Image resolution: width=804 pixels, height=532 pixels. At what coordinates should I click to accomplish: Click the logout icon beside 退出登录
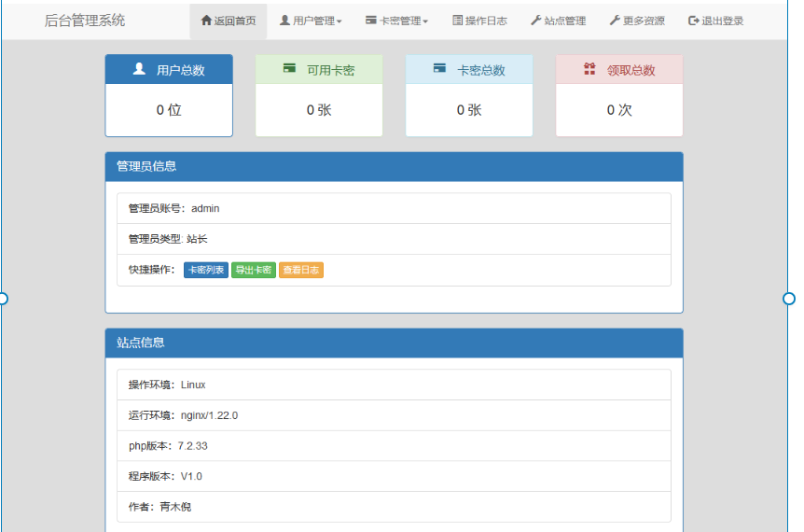click(x=693, y=21)
